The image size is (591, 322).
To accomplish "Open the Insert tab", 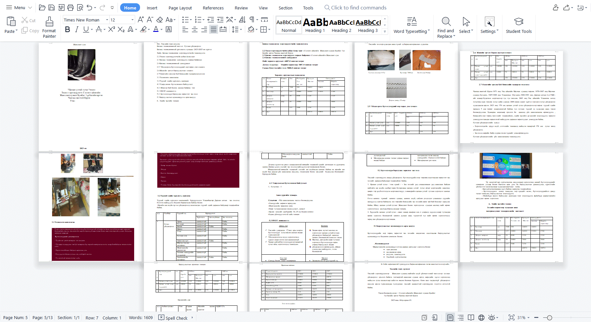I will [x=152, y=8].
